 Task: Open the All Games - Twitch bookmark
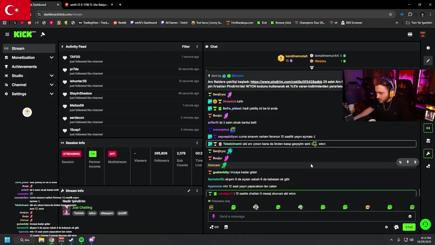[174, 23]
